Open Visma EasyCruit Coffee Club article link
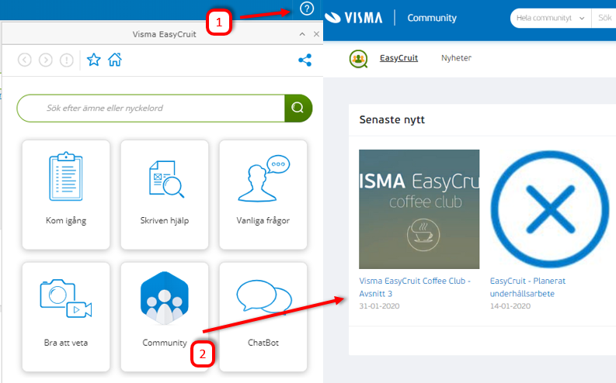The height and width of the screenshot is (383, 616). coord(415,287)
